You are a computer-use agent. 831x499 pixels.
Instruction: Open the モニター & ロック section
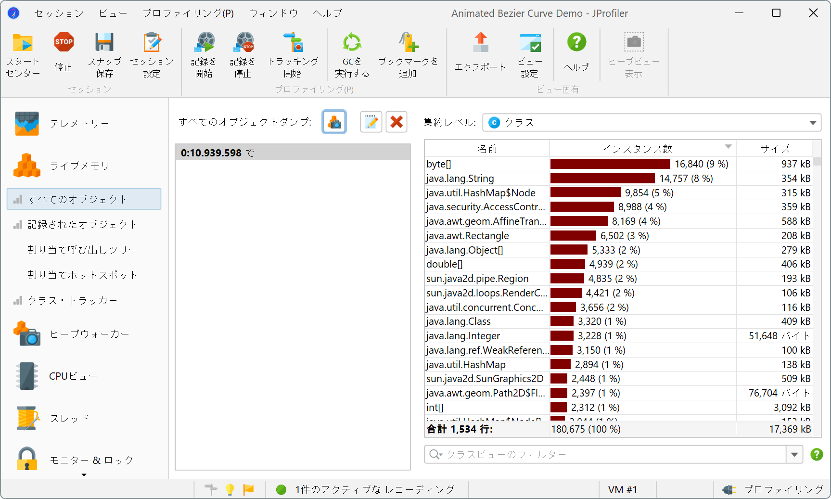coord(84,460)
